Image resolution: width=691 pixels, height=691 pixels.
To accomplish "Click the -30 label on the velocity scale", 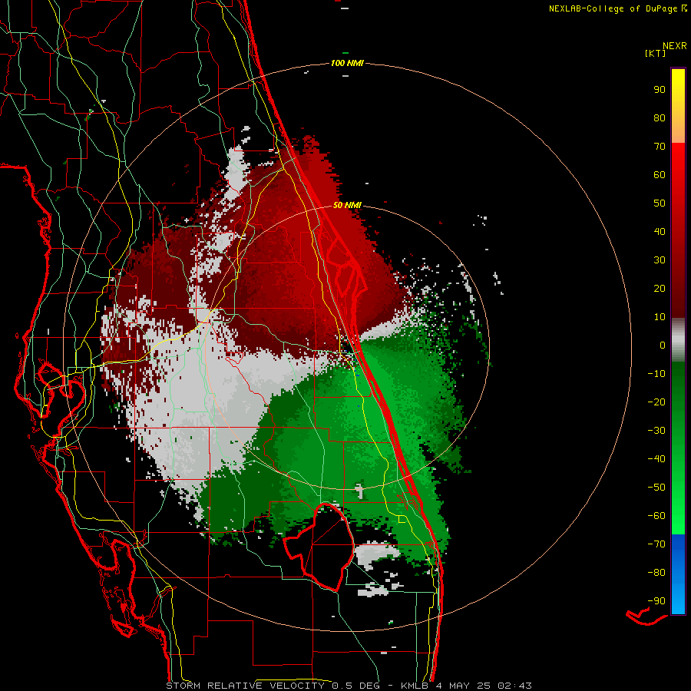I will [656, 431].
